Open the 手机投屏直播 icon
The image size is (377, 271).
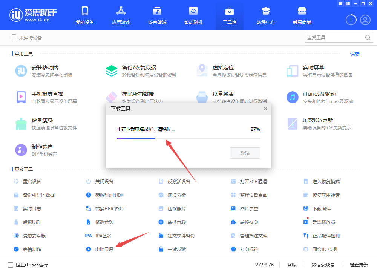21,97
